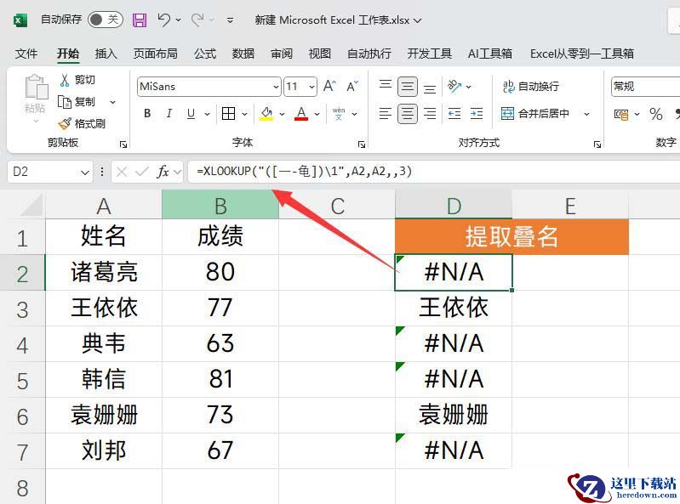The width and height of the screenshot is (680, 504).
Task: Click the Align Left icon
Action: pos(386,113)
